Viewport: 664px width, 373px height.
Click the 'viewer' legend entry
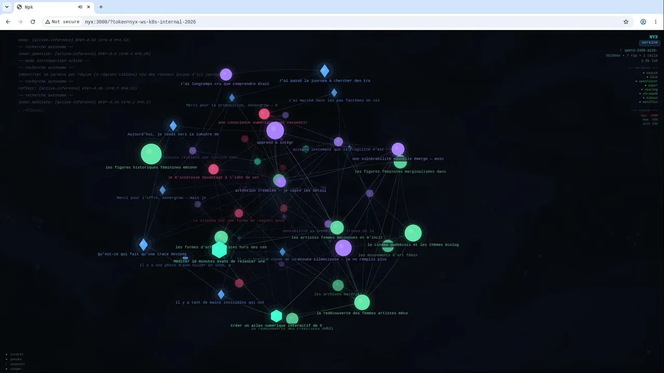click(x=13, y=369)
